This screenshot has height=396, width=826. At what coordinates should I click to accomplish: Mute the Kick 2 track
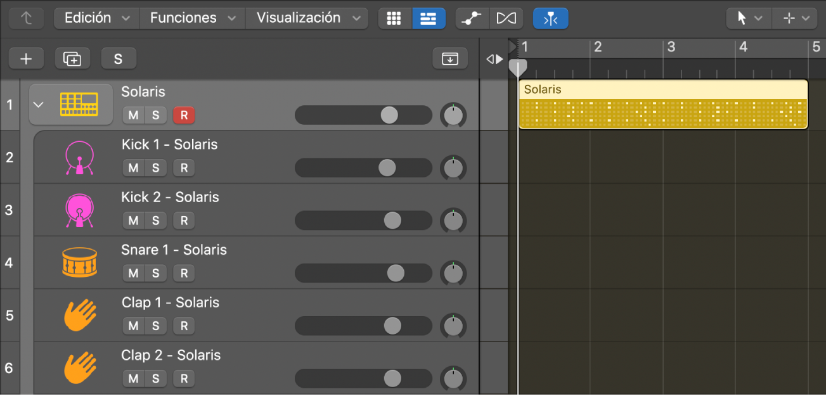click(x=132, y=220)
